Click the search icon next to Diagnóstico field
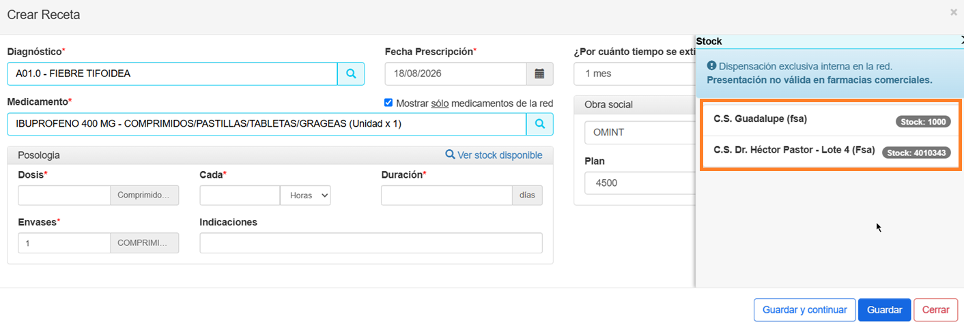The image size is (964, 329). click(351, 74)
